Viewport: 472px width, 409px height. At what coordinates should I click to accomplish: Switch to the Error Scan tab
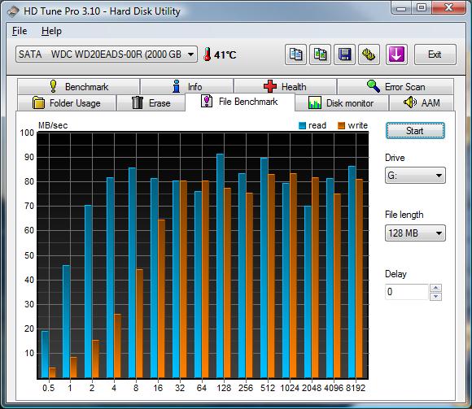coord(396,87)
